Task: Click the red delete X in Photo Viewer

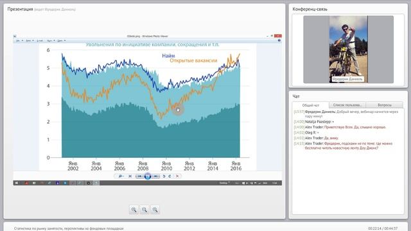Action: [177, 176]
